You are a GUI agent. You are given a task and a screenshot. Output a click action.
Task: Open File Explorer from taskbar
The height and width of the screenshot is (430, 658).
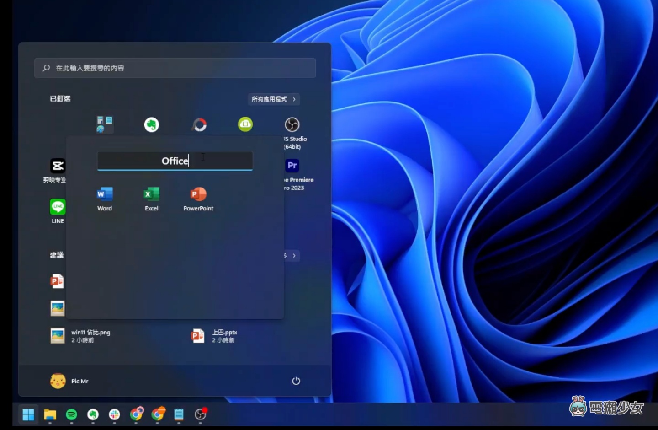coord(50,414)
